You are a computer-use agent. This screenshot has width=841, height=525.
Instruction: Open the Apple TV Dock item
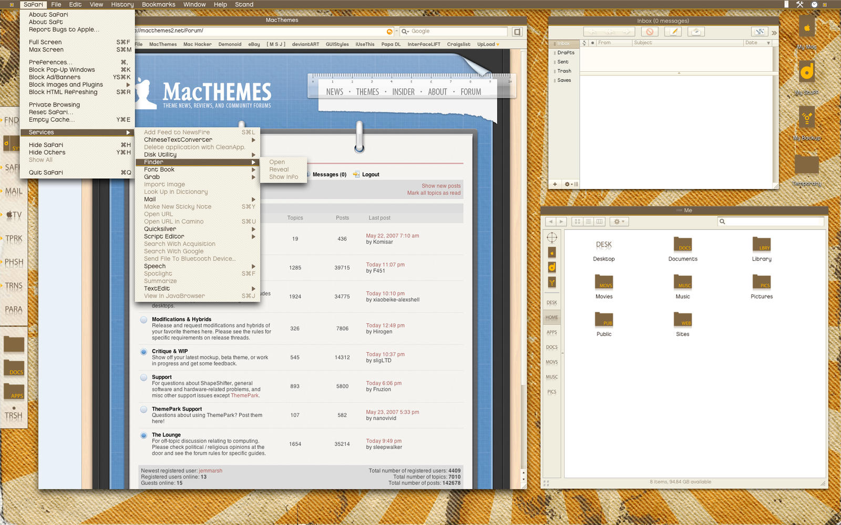tap(14, 215)
